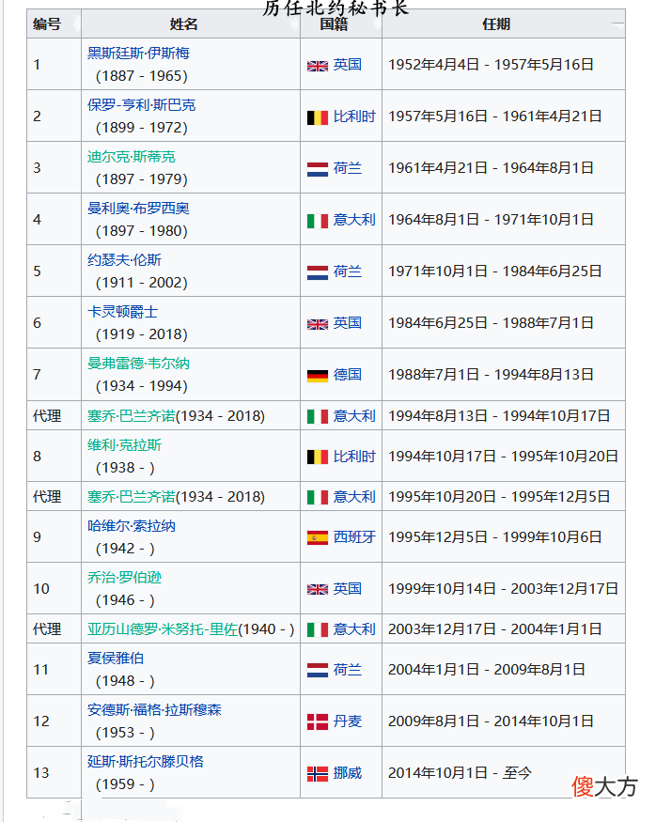Select term '1995年12月5日 - 1999年10月6日'
This screenshot has width=656, height=822.
pyautogui.click(x=495, y=537)
